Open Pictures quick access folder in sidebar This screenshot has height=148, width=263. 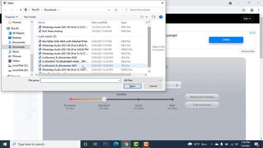click(17, 22)
